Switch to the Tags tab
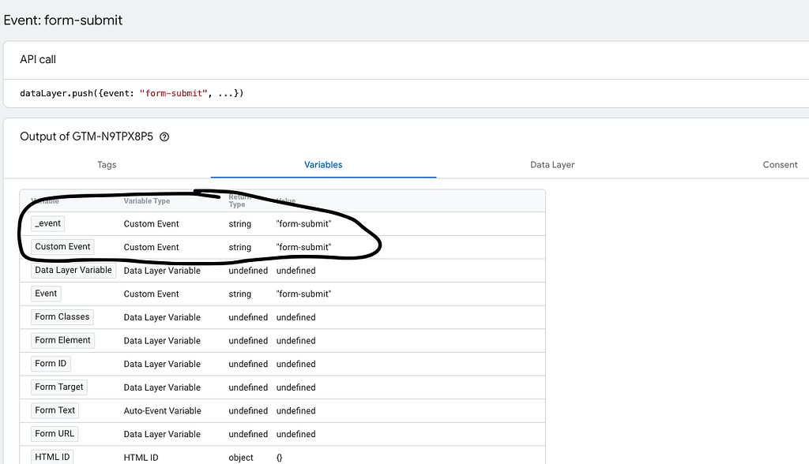 (x=107, y=165)
